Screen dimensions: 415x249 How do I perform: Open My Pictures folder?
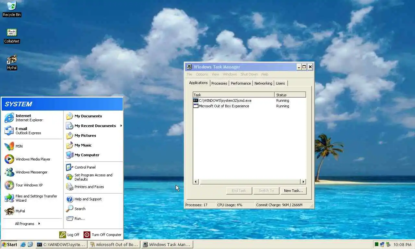coord(94,136)
